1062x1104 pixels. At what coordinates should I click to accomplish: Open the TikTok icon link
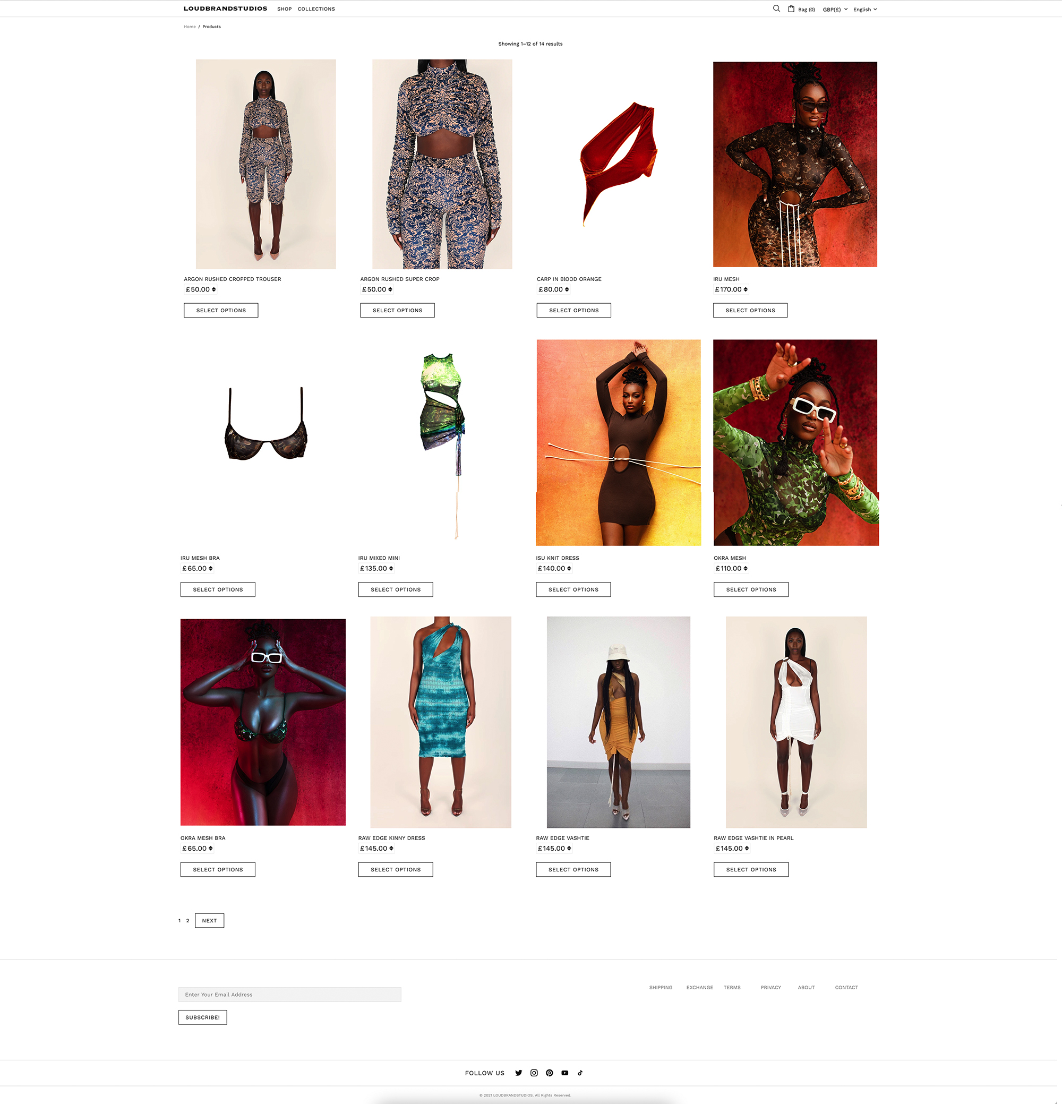580,1073
